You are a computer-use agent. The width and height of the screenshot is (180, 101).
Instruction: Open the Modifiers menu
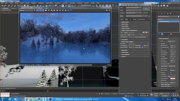pyautogui.click(x=34, y=3)
